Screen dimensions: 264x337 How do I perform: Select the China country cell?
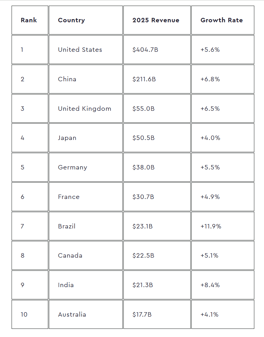67,79
